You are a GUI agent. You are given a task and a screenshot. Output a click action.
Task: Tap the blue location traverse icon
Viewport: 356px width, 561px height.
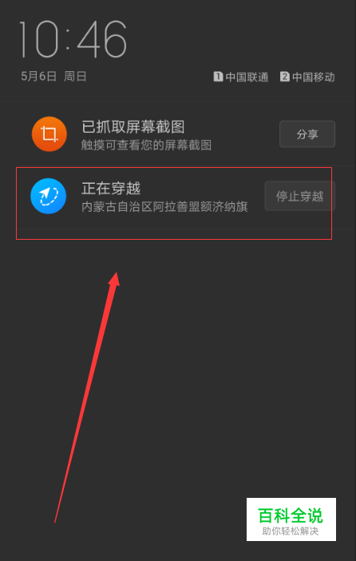click(48, 196)
